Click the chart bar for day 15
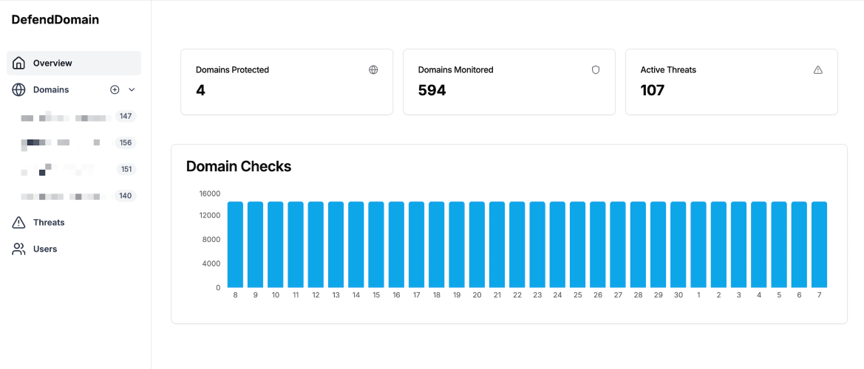864x369 pixels. coord(376,244)
